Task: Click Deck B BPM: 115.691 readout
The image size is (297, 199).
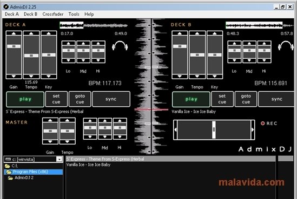Action: click(x=271, y=83)
